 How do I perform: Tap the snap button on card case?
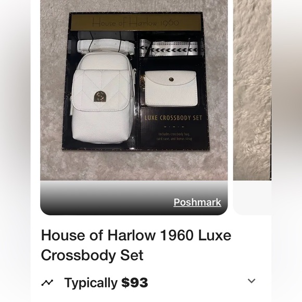[171, 79]
